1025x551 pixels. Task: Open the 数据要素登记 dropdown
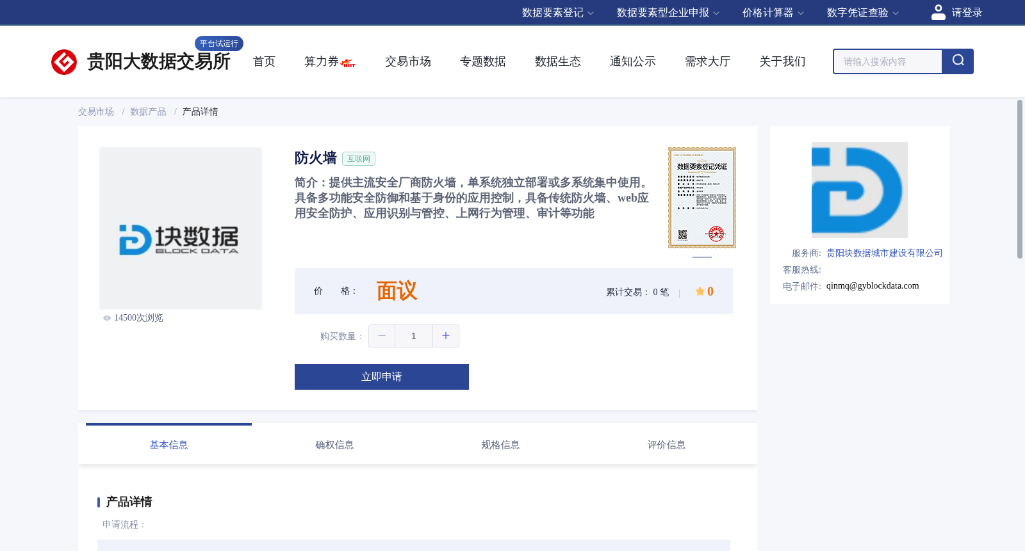[558, 13]
